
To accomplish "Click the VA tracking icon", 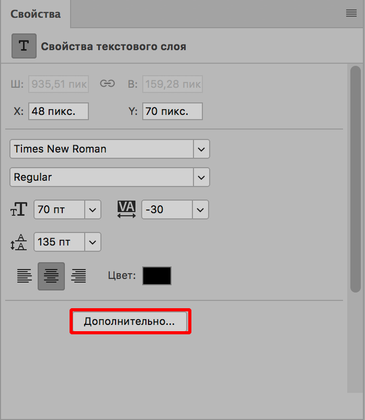I will [127, 209].
